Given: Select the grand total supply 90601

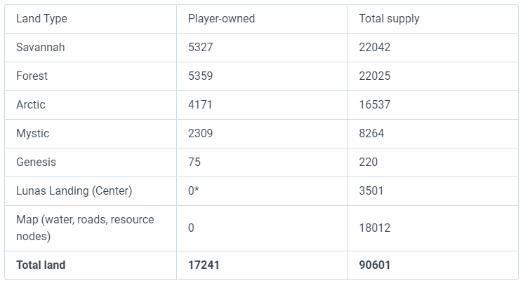Looking at the screenshot, I should point(375,265).
